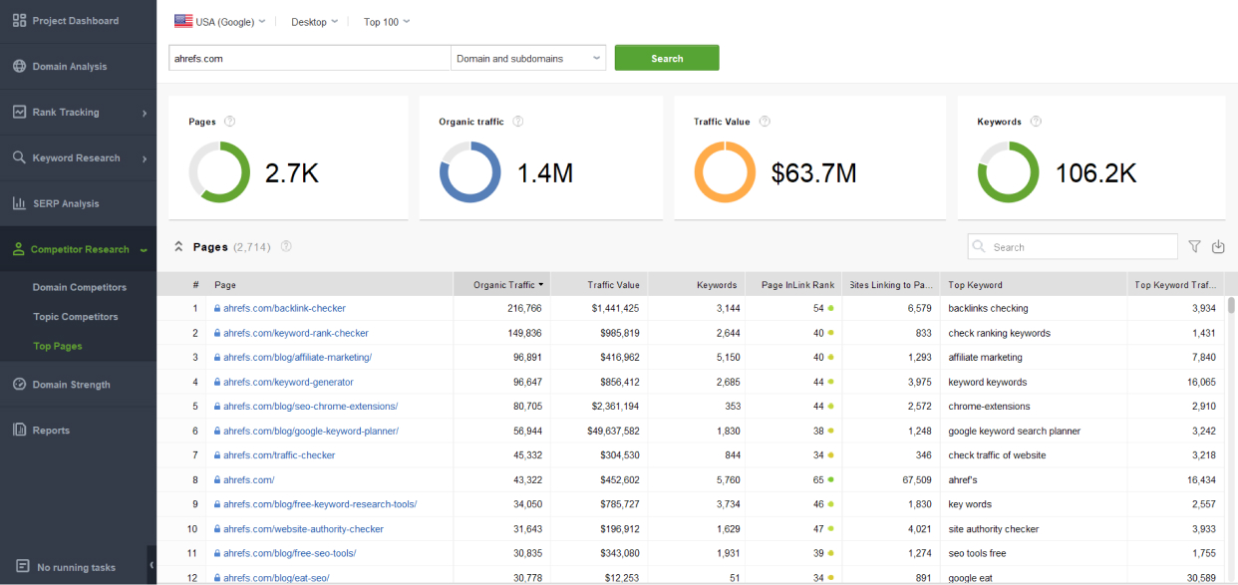Image resolution: width=1238 pixels, height=585 pixels.
Task: Click the export download icon
Action: 1218,247
